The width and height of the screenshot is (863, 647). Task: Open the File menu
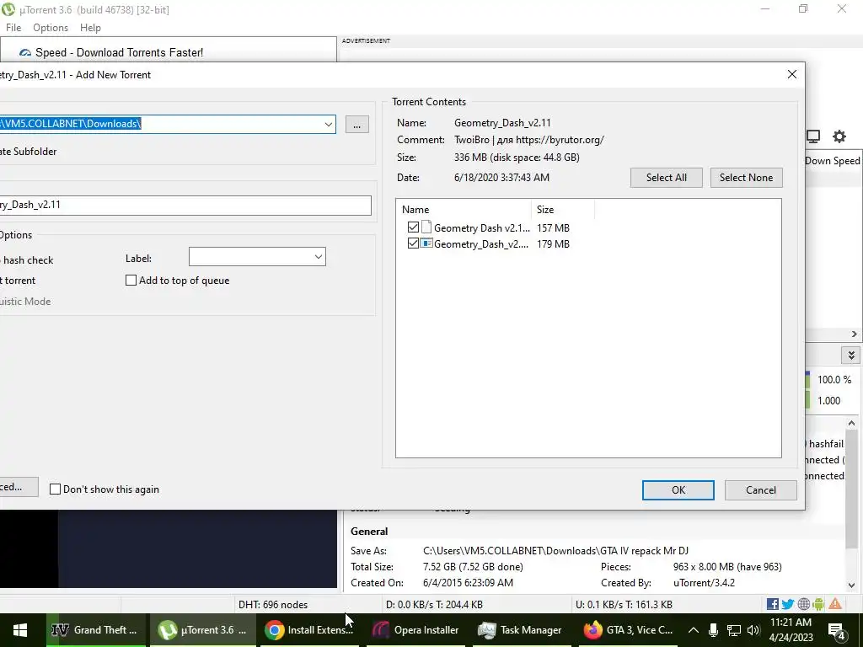point(13,28)
